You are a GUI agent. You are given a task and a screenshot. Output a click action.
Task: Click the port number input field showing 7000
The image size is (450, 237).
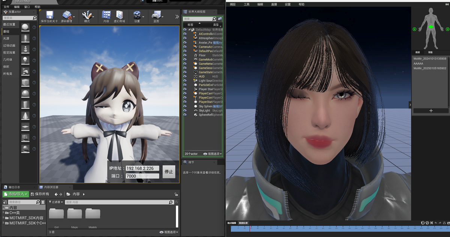(x=142, y=176)
